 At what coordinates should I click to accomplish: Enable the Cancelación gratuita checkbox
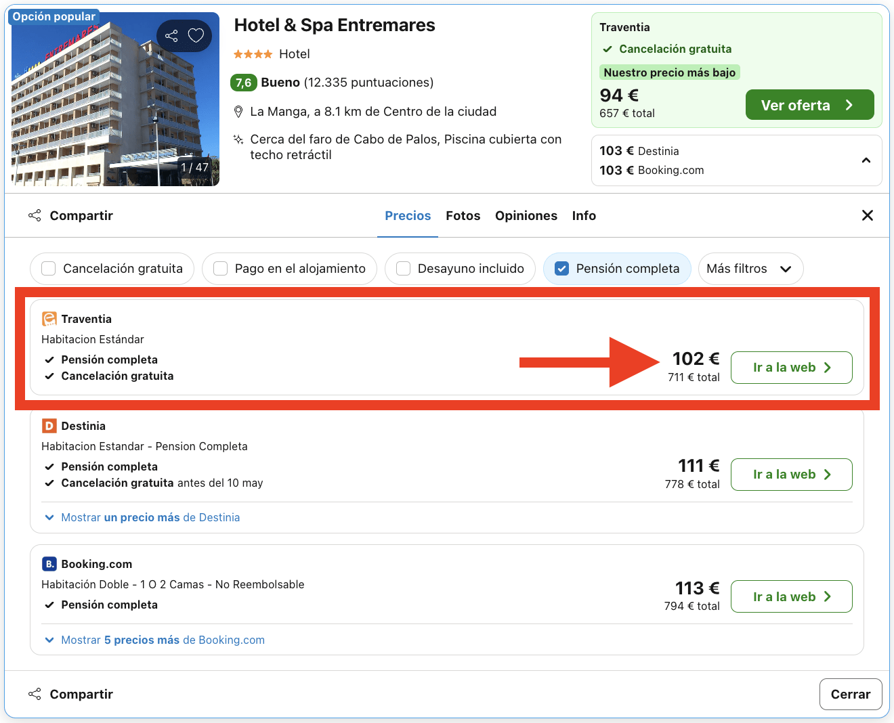(x=49, y=269)
